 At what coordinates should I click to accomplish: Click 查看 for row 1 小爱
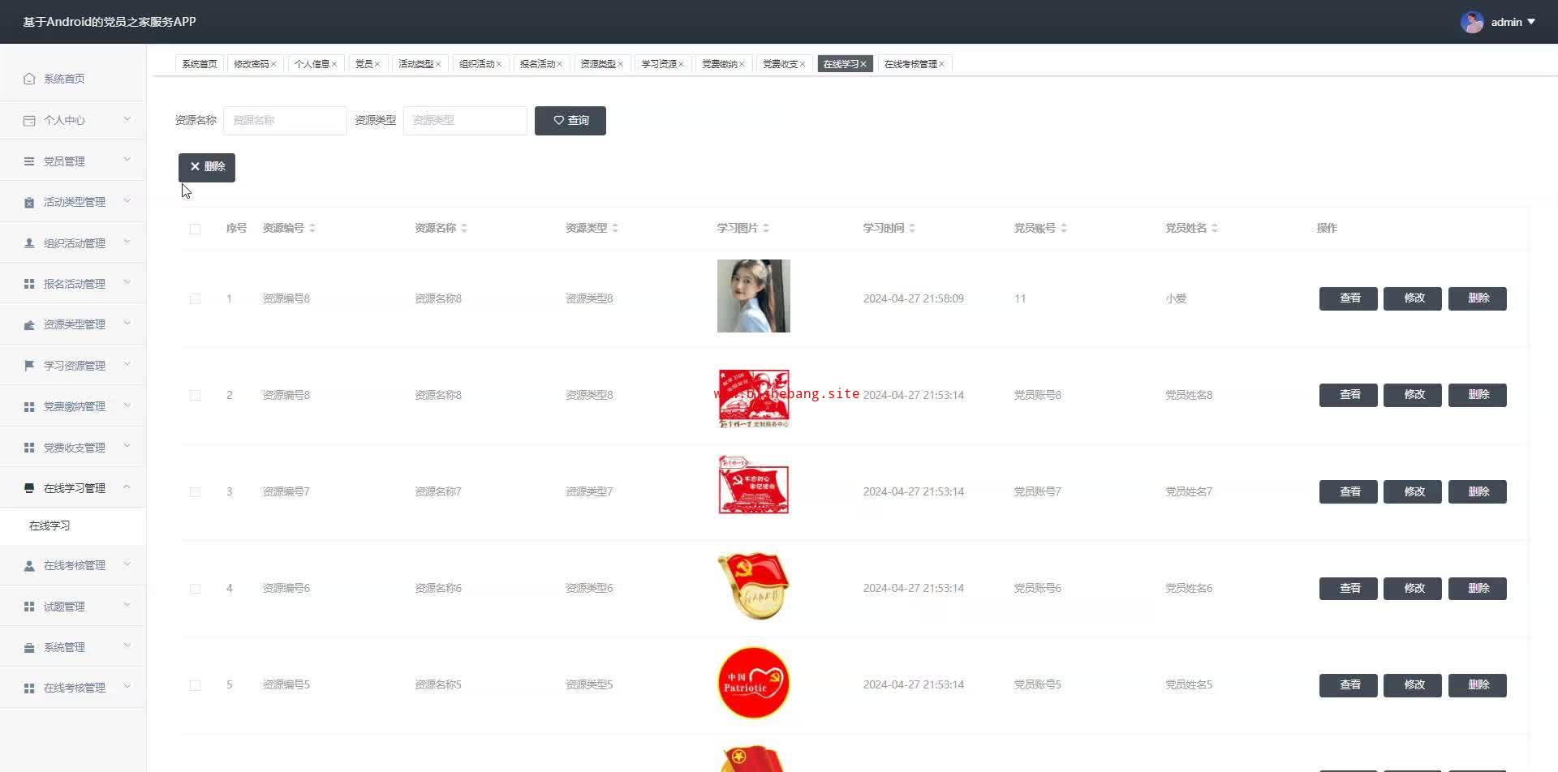[x=1349, y=298]
